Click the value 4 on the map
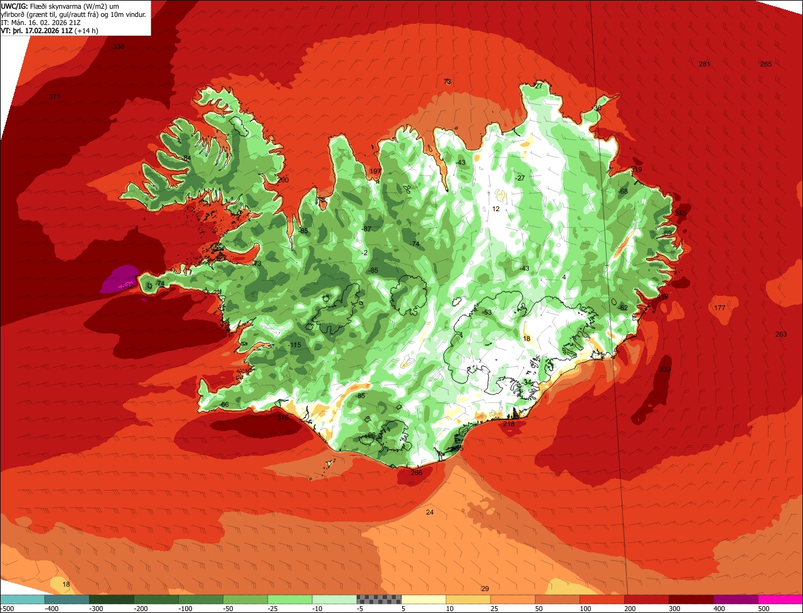The width and height of the screenshot is (803, 613). pos(564,277)
